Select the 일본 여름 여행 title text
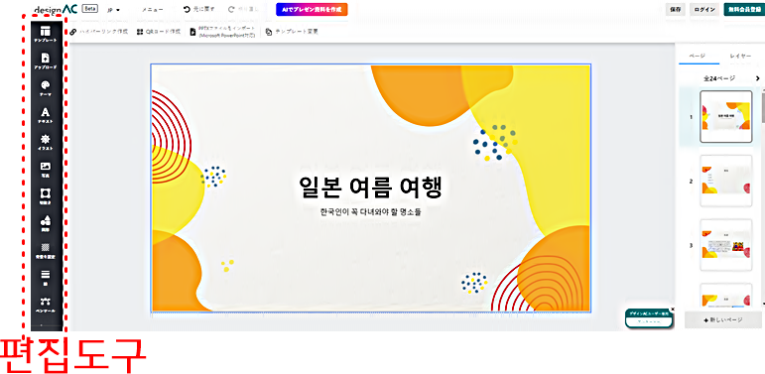 point(371,187)
